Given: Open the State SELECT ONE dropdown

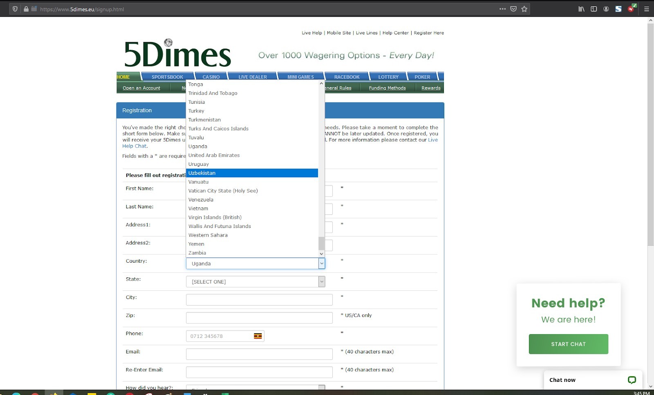Looking at the screenshot, I should (x=255, y=281).
